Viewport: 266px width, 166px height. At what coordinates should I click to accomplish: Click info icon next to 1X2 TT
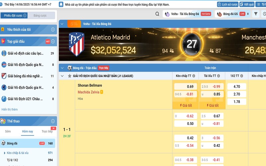tap(242, 76)
